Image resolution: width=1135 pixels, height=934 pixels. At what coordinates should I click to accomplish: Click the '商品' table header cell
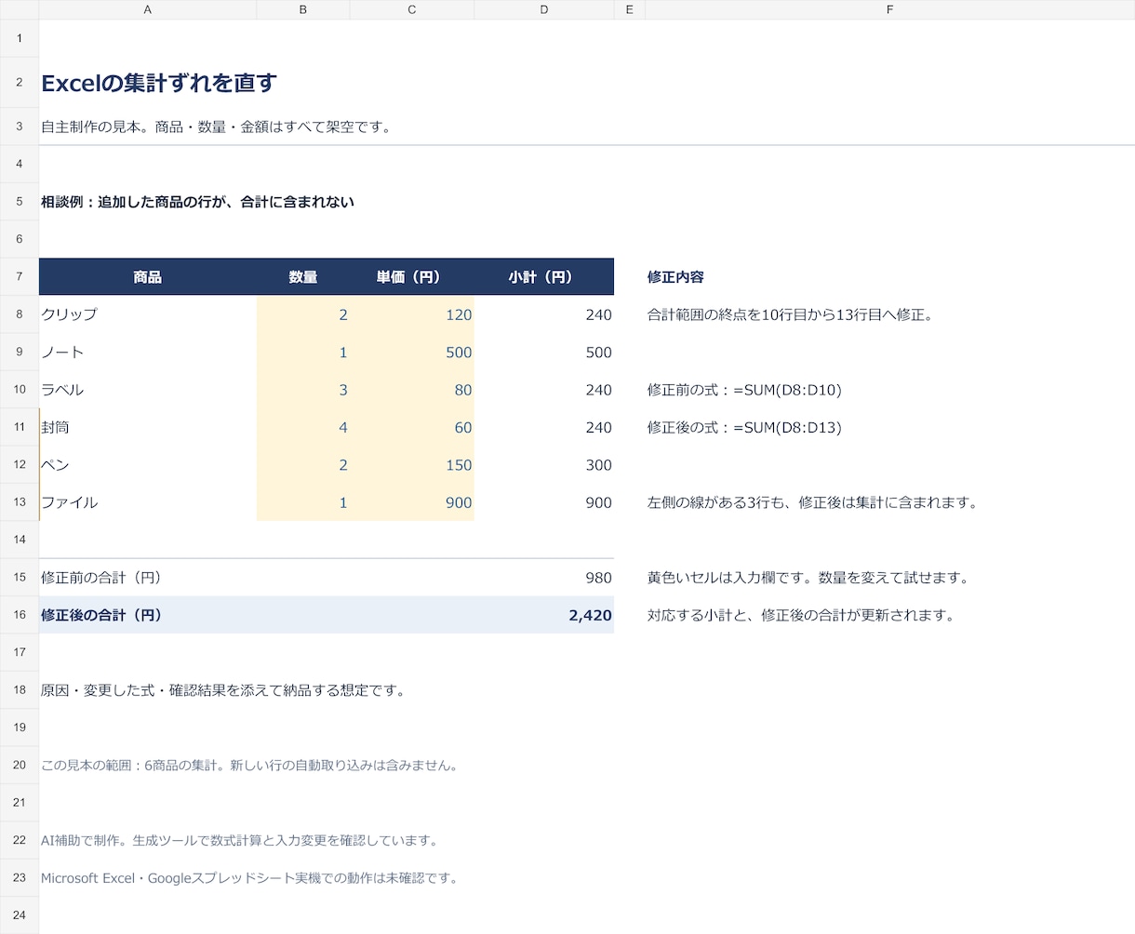pos(148,277)
